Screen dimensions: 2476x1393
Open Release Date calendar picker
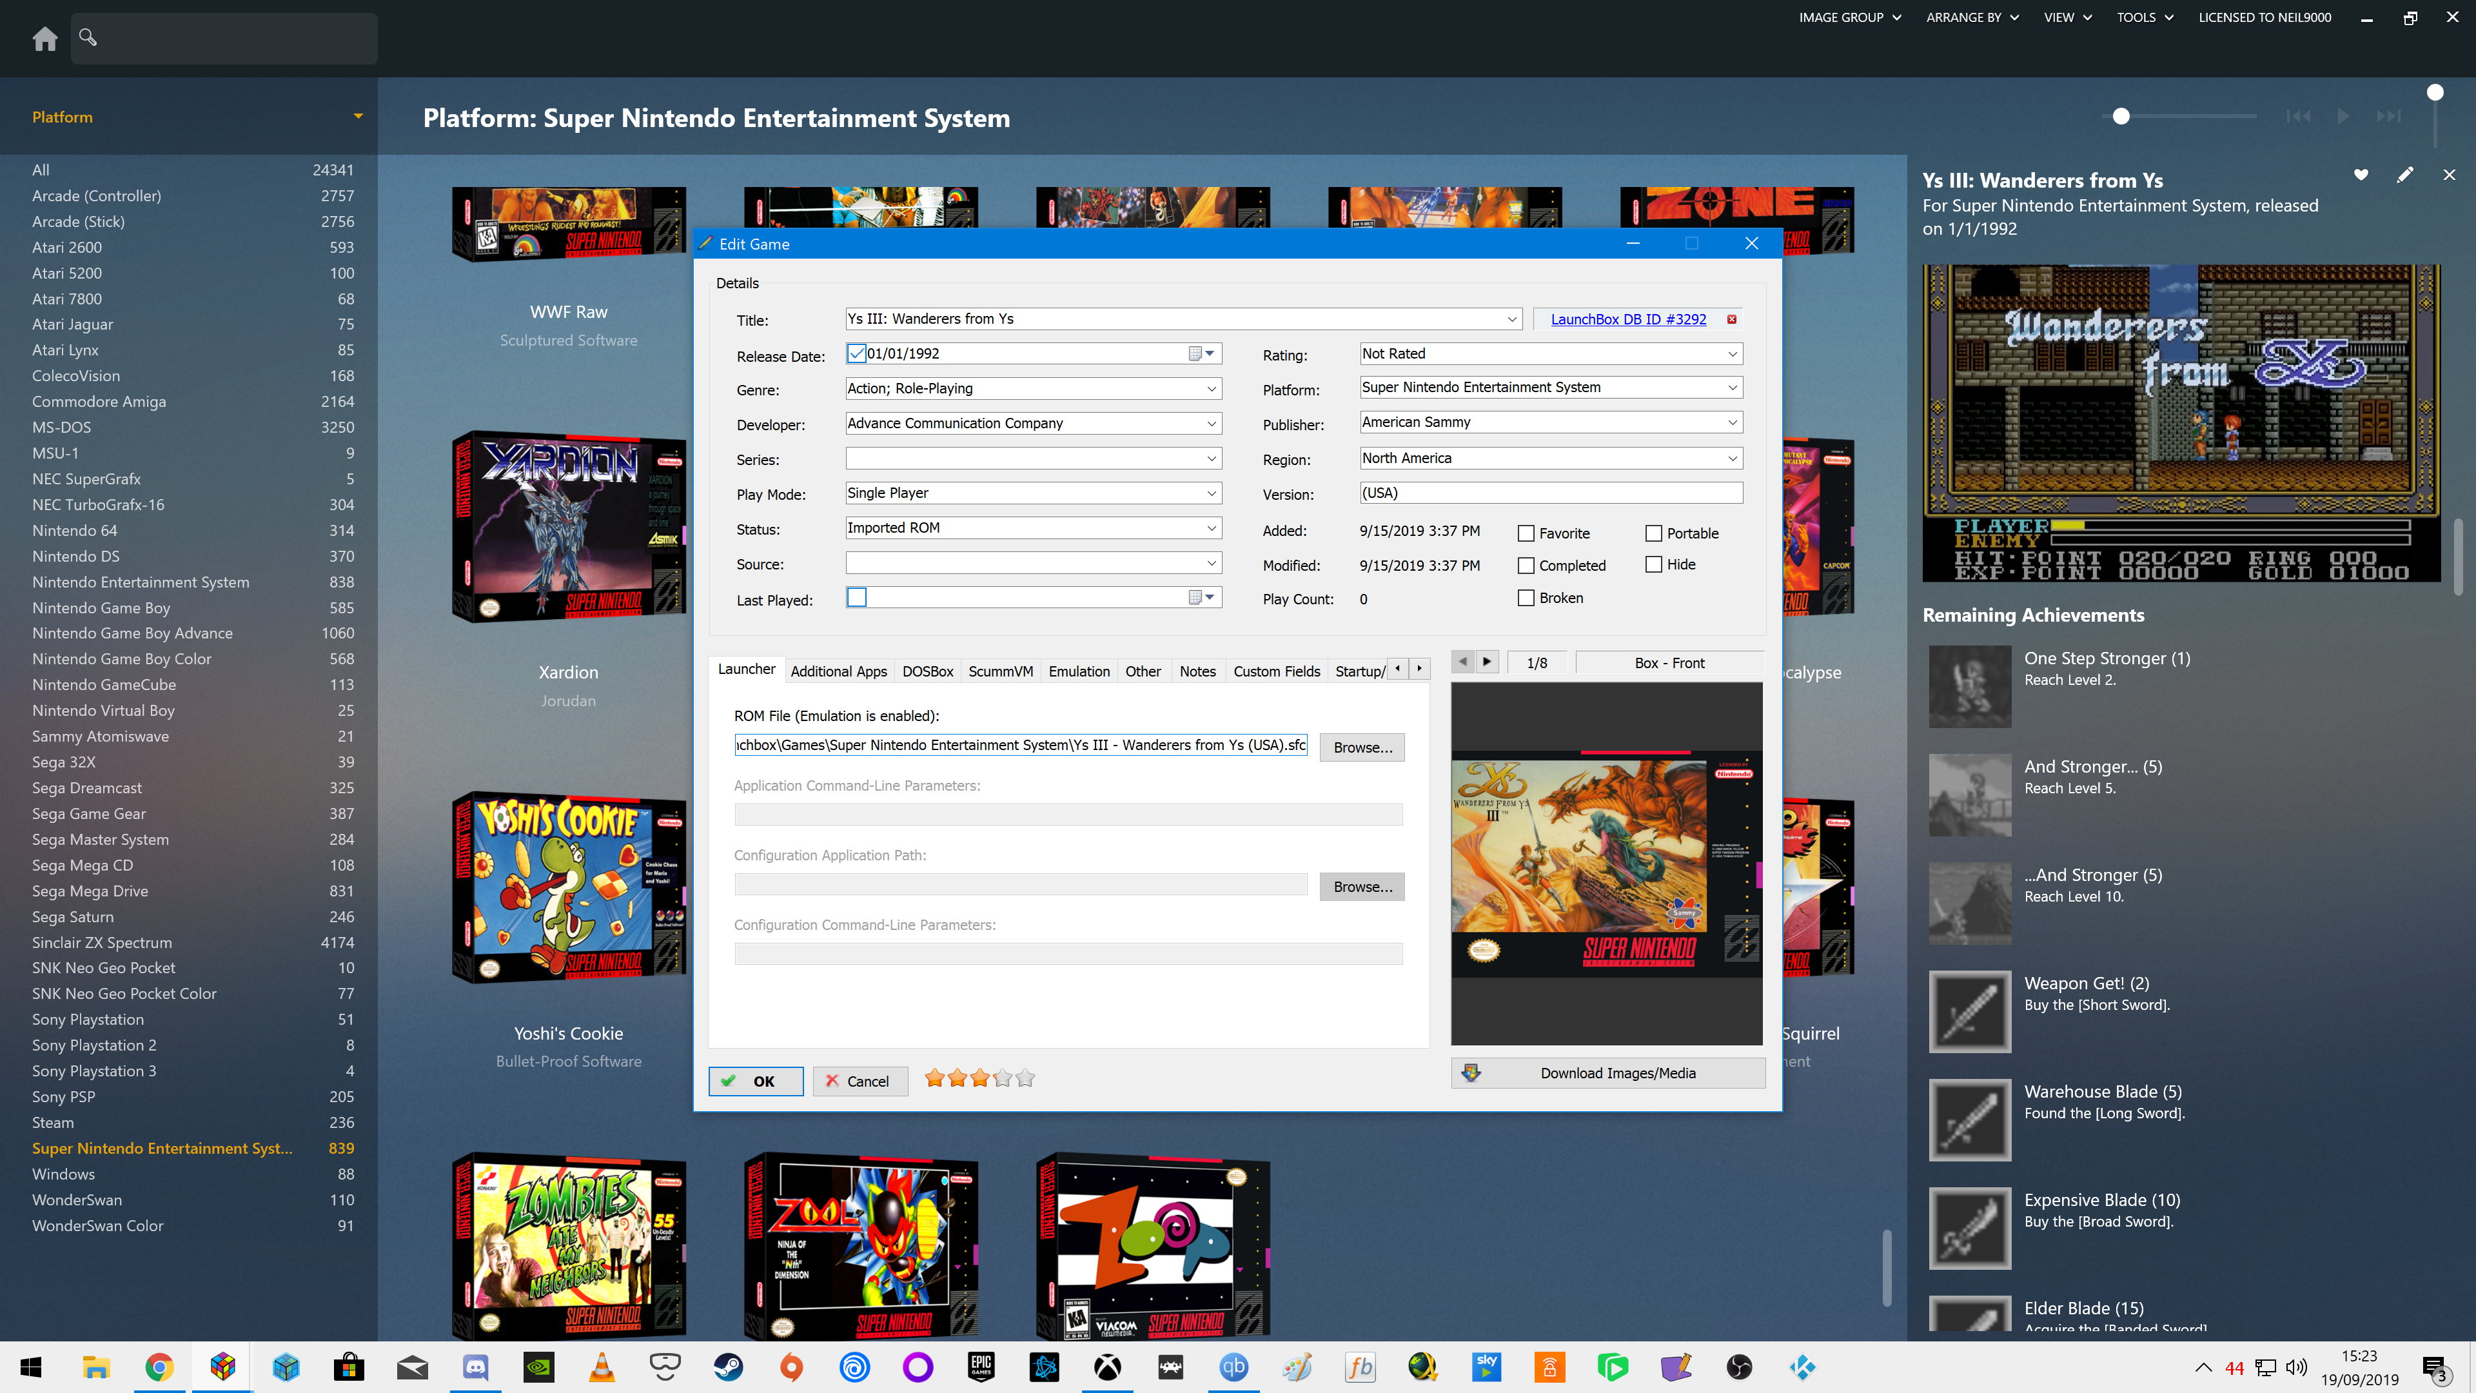point(1201,354)
